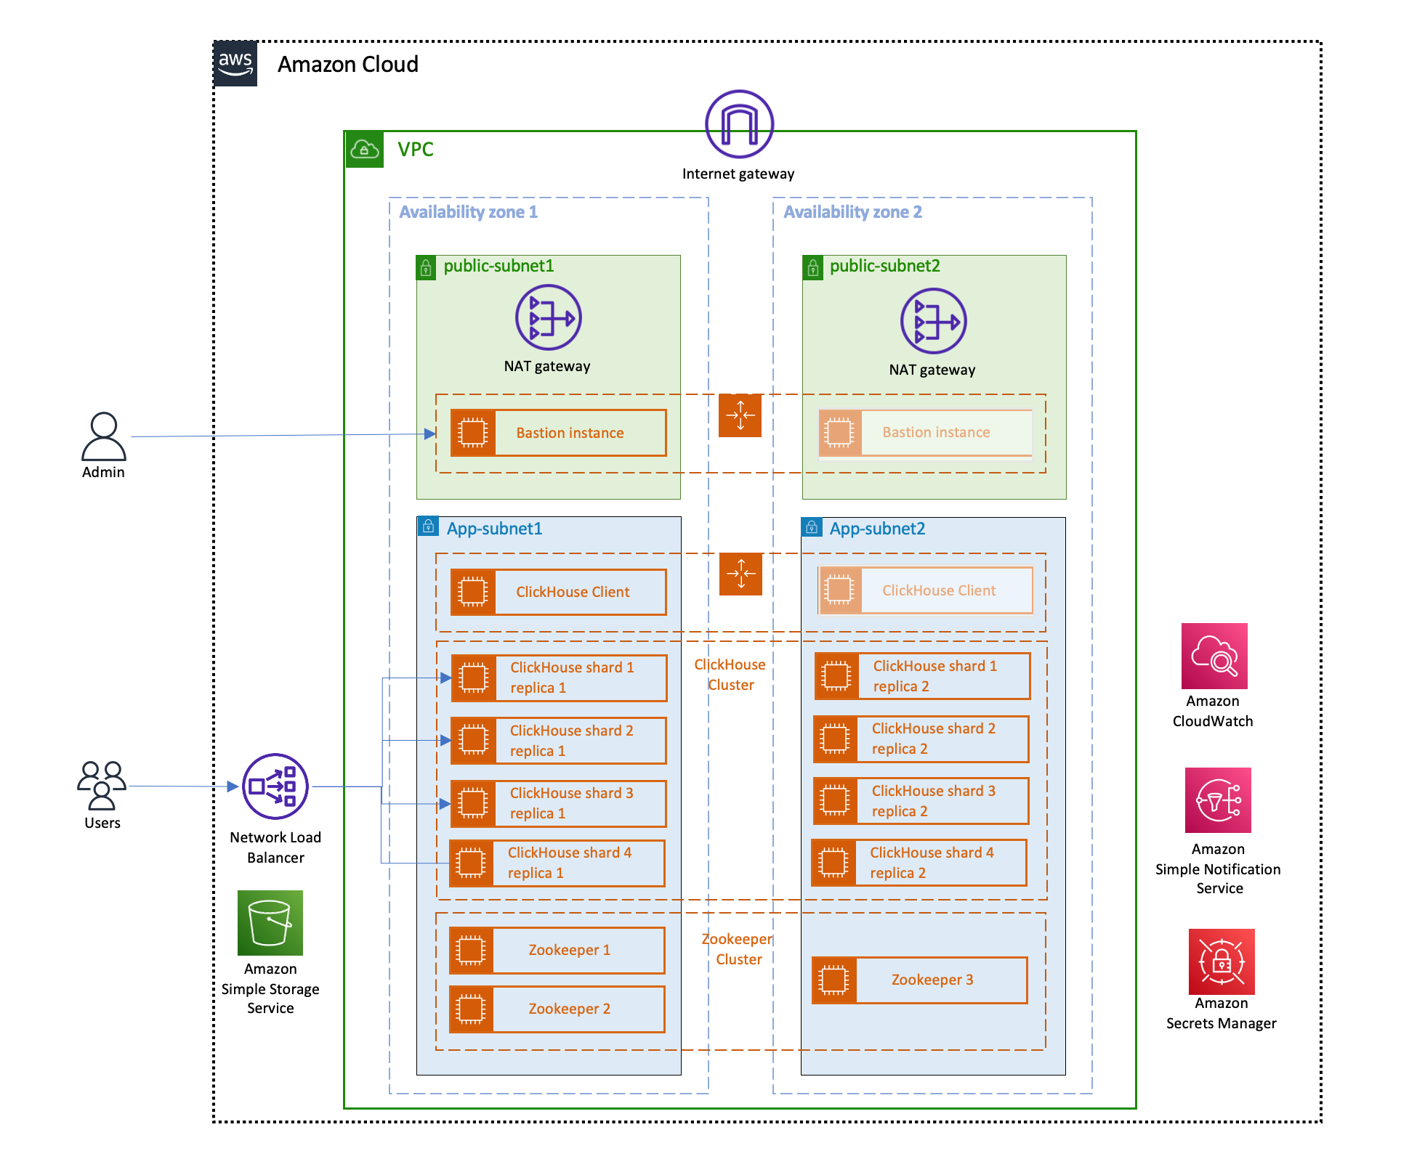This screenshot has width=1417, height=1159.
Task: Select ClickHouse shard 3 replica 2 box
Action: coord(921,801)
